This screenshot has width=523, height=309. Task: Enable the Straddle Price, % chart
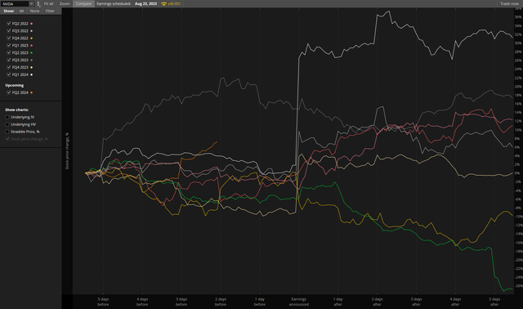tap(7, 132)
